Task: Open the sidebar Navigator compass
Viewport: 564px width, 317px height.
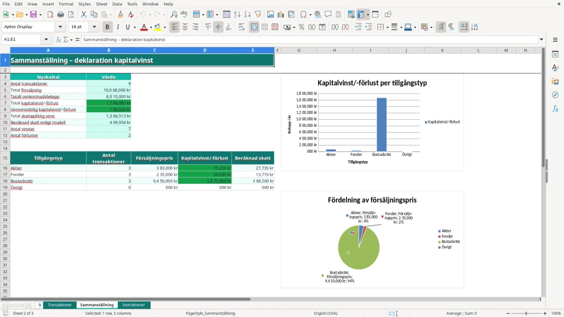Action: pos(555,95)
